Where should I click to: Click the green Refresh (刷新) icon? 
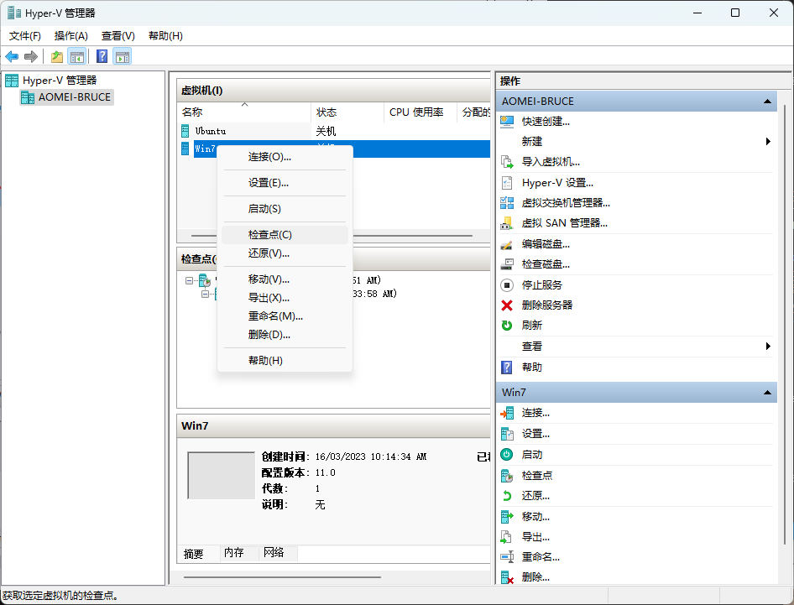pos(507,326)
